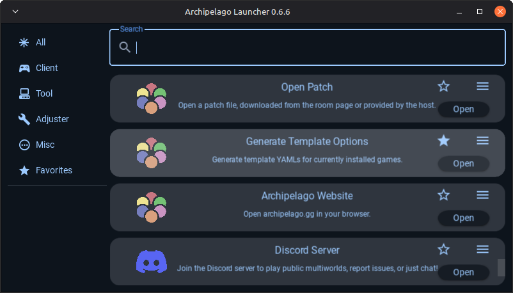The image size is (513, 293).
Task: Click 'Open archipelago.gg in your browser.' description
Action: click(307, 214)
